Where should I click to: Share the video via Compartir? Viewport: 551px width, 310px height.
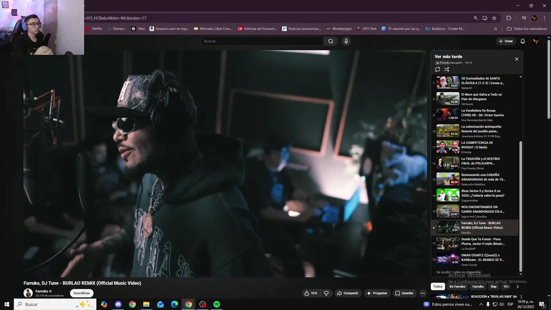[347, 293]
